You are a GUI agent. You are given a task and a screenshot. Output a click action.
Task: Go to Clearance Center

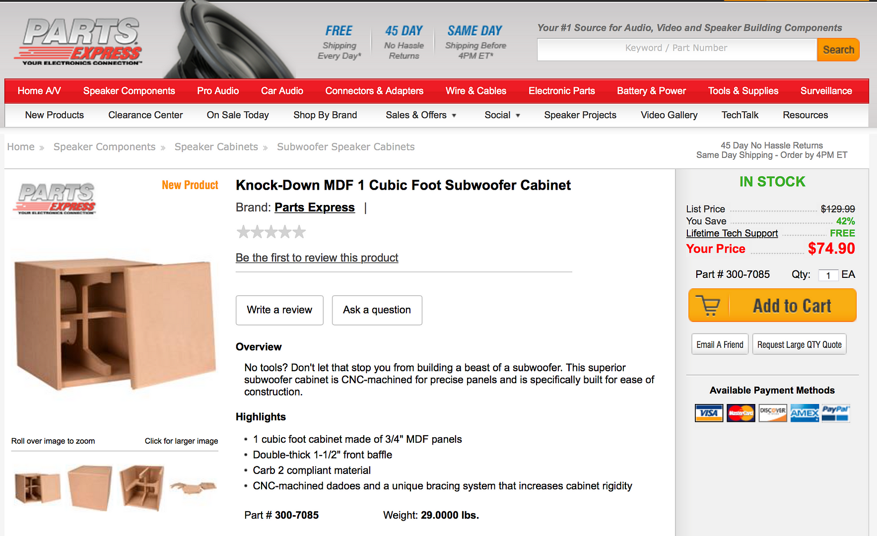point(145,115)
